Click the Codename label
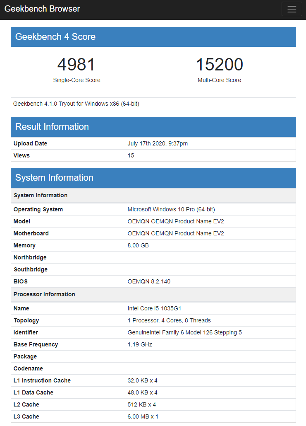Image resolution: width=306 pixels, height=426 pixels. pos(28,368)
